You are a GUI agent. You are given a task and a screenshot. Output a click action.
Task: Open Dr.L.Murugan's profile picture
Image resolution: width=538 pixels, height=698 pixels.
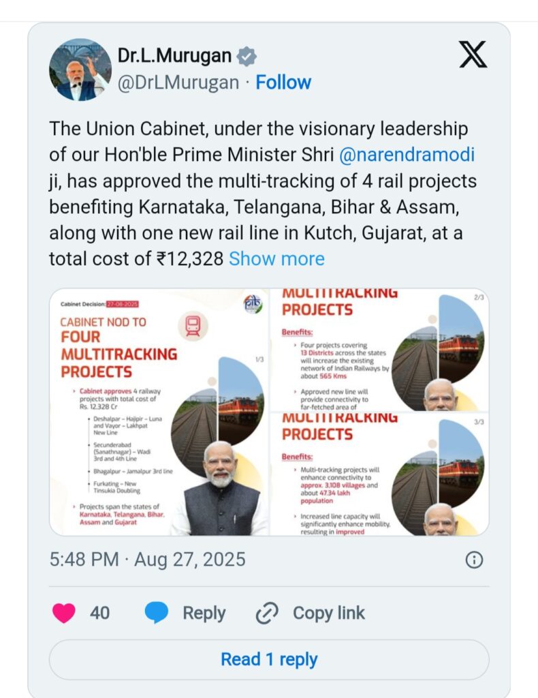coord(80,70)
